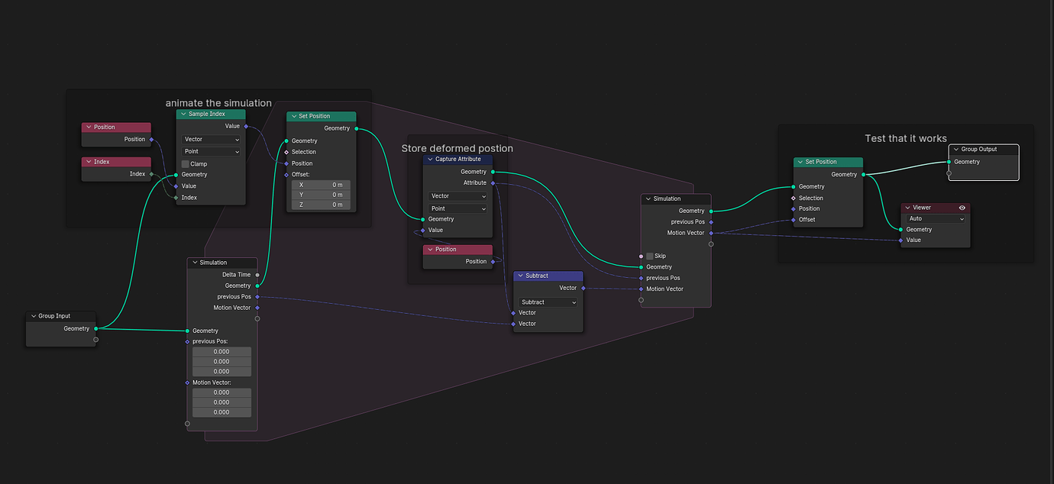Open Sample Index Vector data type dropdown
Viewport: 1054px width, 484px height.
click(212, 140)
